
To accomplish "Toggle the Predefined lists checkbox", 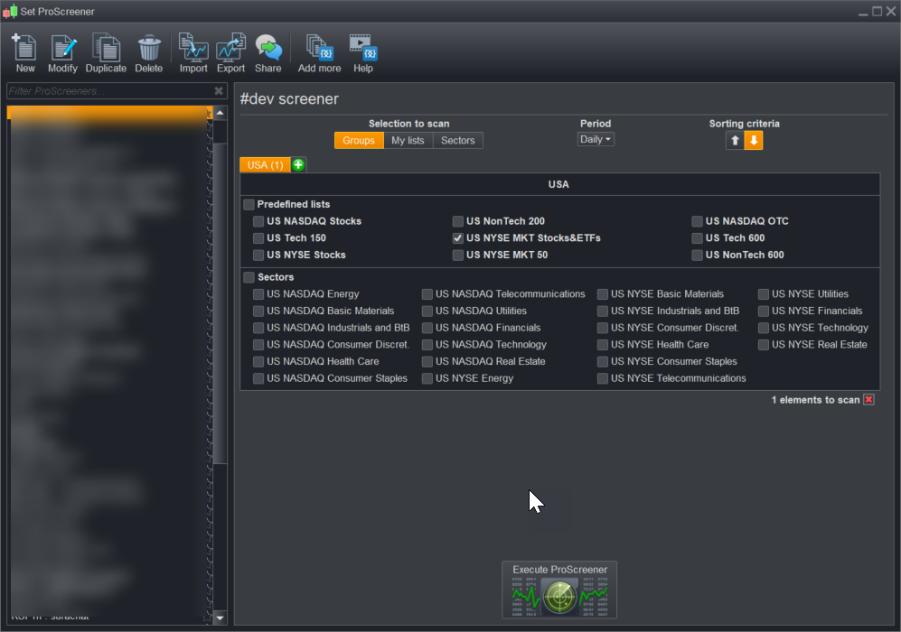I will point(249,204).
